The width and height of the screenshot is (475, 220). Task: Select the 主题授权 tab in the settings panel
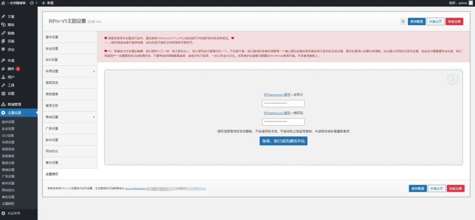pos(70,174)
